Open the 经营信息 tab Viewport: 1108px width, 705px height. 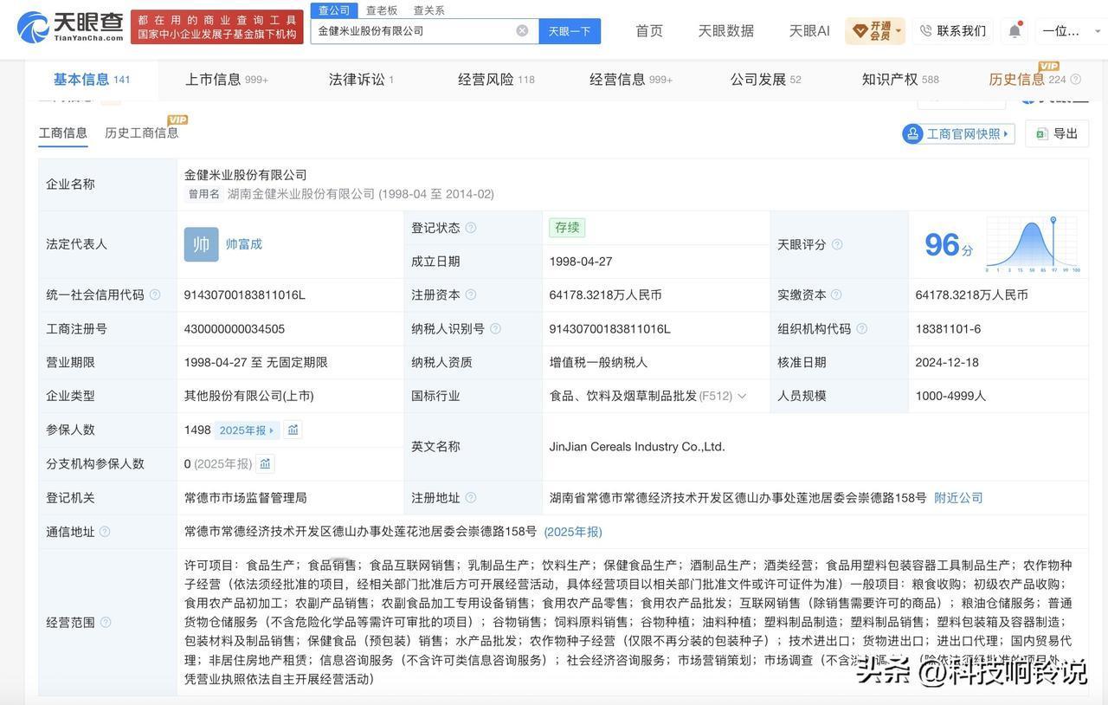point(631,80)
